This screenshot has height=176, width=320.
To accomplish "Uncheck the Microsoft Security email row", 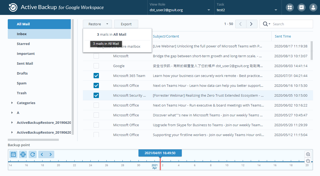I will [96, 95].
